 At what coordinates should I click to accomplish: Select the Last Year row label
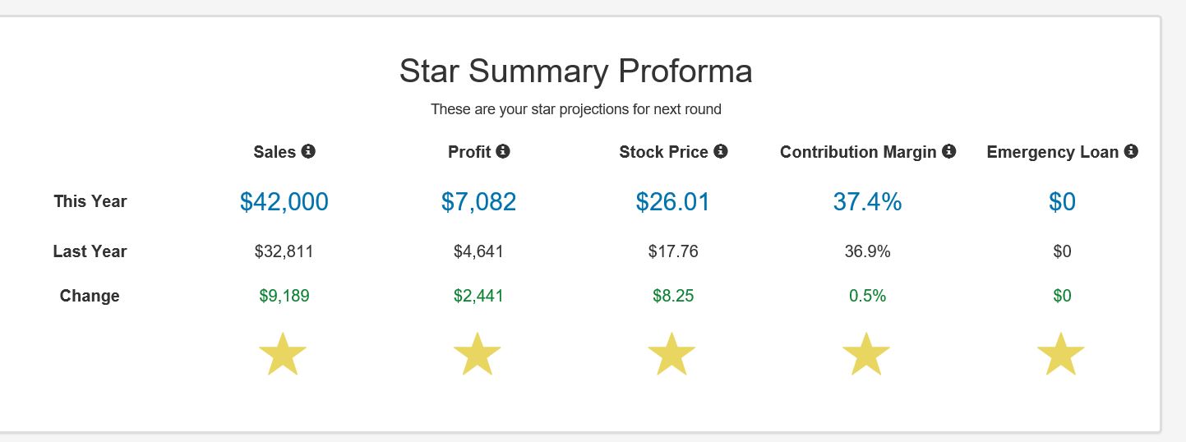coord(90,251)
